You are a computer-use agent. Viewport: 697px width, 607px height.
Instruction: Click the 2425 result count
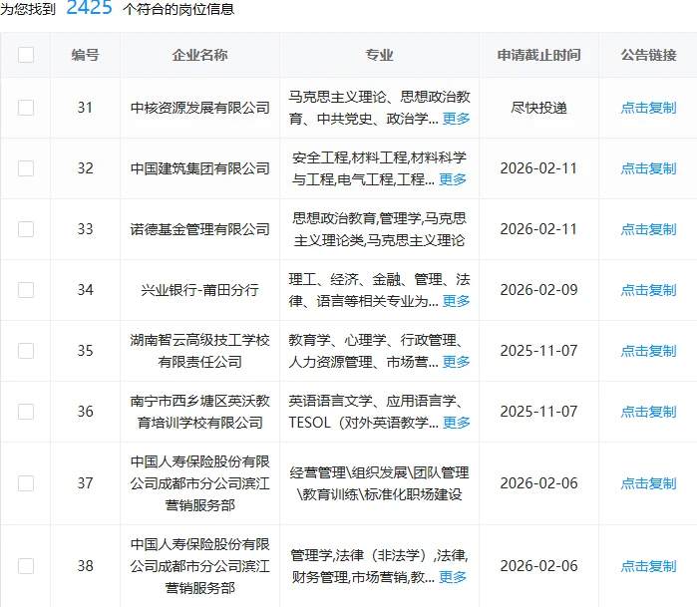click(x=90, y=8)
